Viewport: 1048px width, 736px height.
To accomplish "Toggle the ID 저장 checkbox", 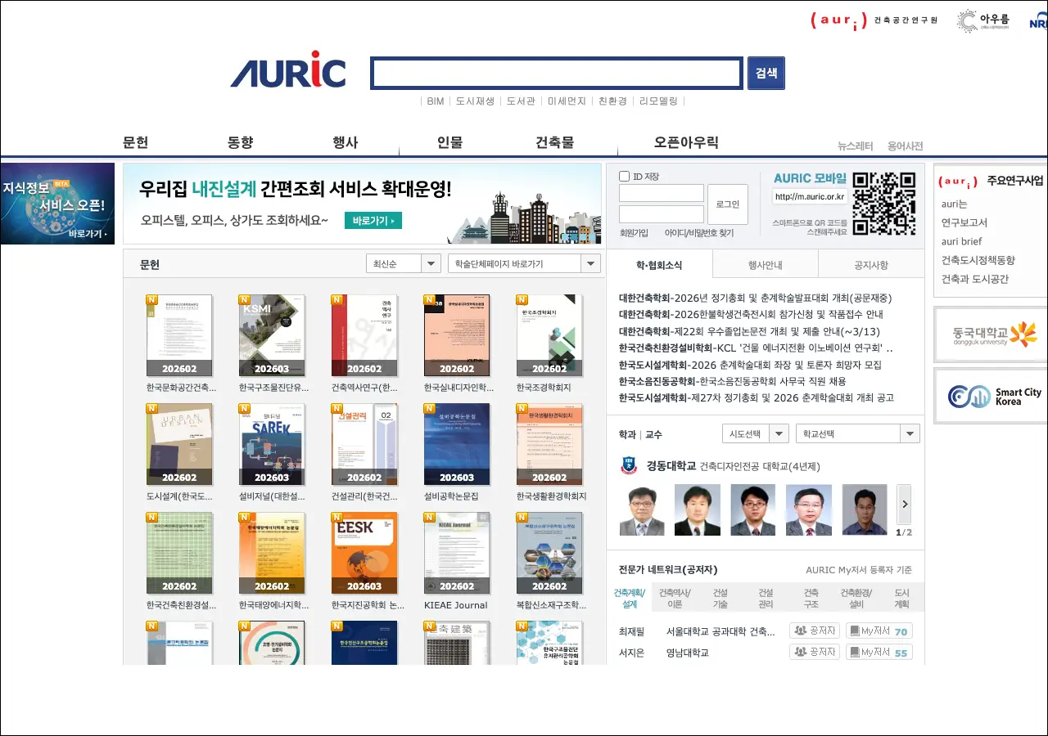I will click(x=625, y=177).
